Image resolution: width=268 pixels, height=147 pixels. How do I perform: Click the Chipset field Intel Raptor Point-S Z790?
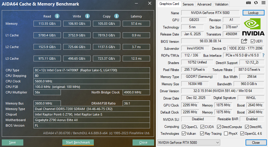click(91, 114)
